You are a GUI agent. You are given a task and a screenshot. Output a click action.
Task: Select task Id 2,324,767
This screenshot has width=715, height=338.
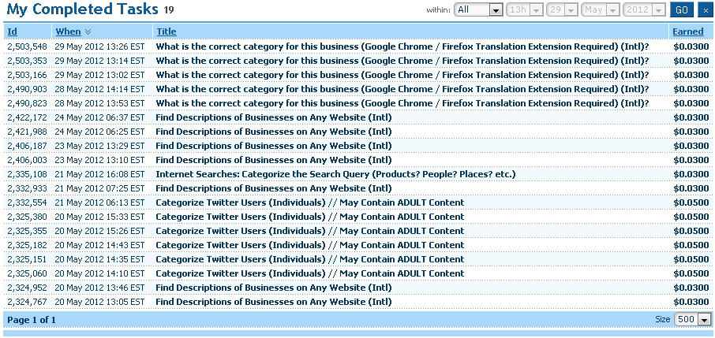27,302
